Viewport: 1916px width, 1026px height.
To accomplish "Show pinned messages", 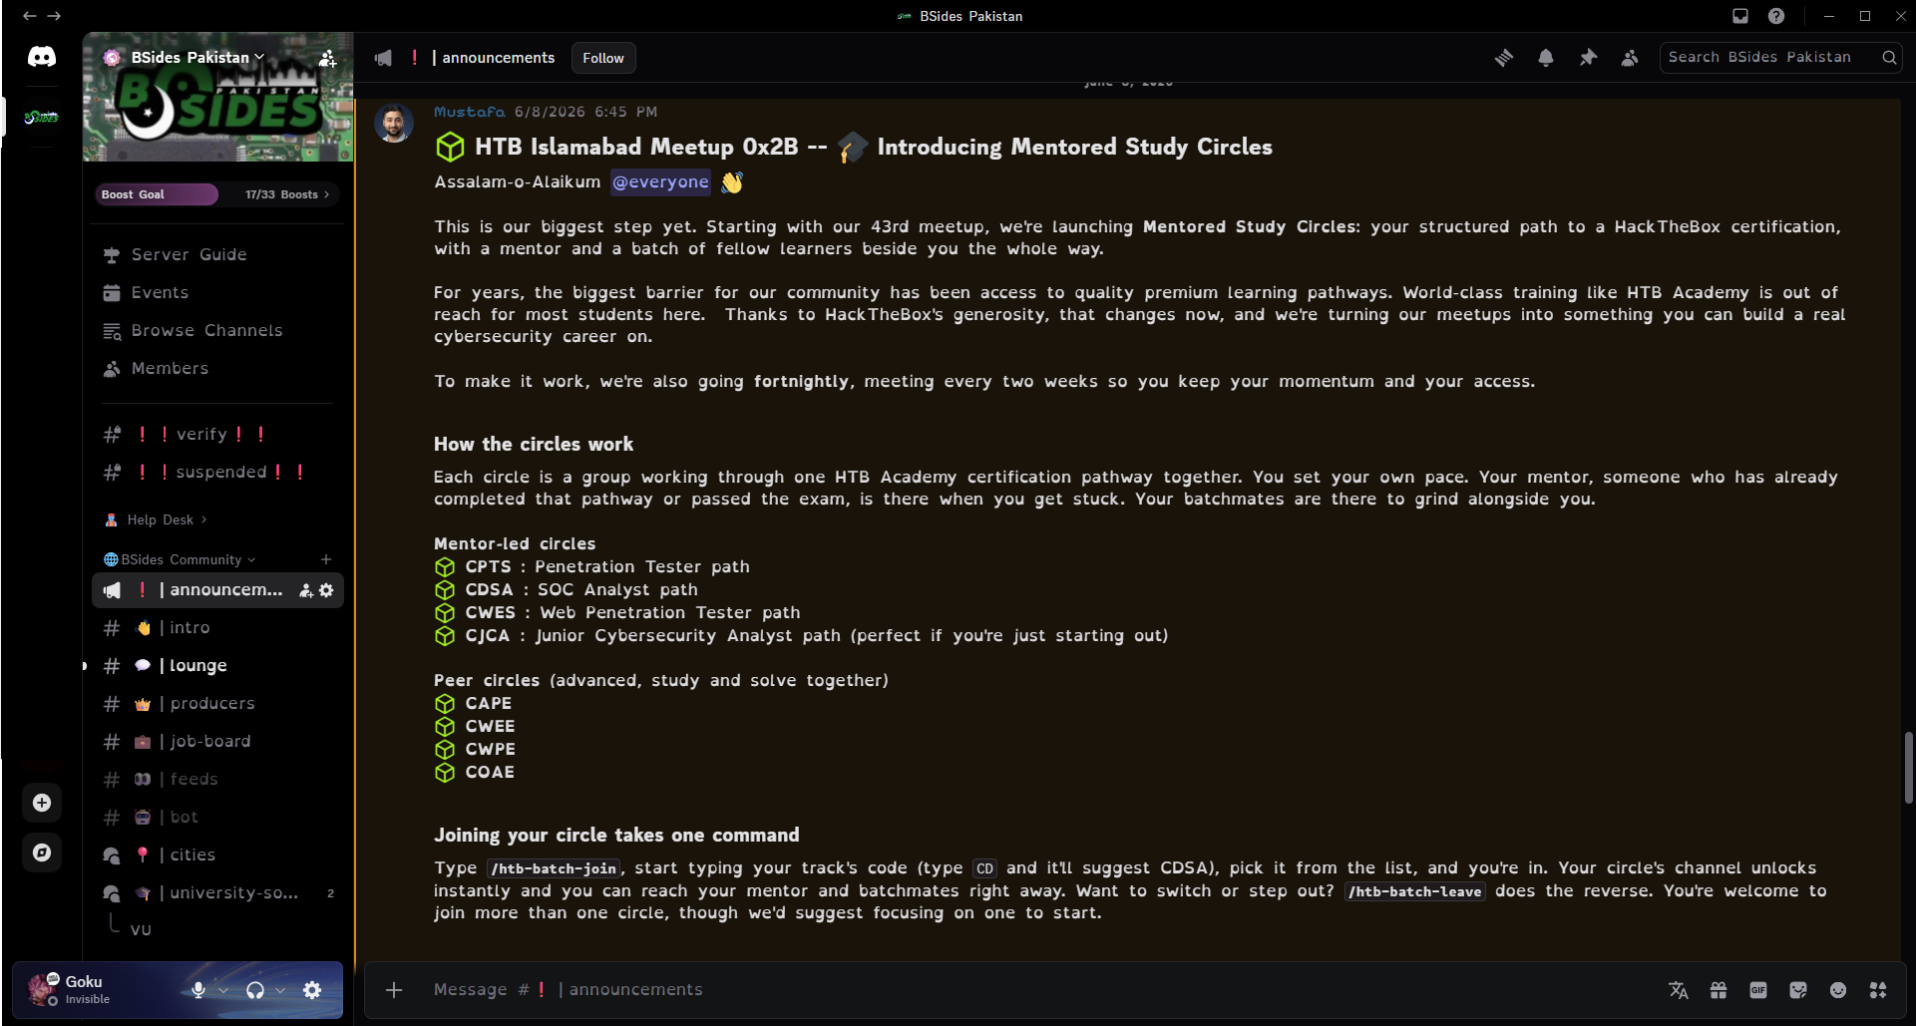I will [1588, 58].
